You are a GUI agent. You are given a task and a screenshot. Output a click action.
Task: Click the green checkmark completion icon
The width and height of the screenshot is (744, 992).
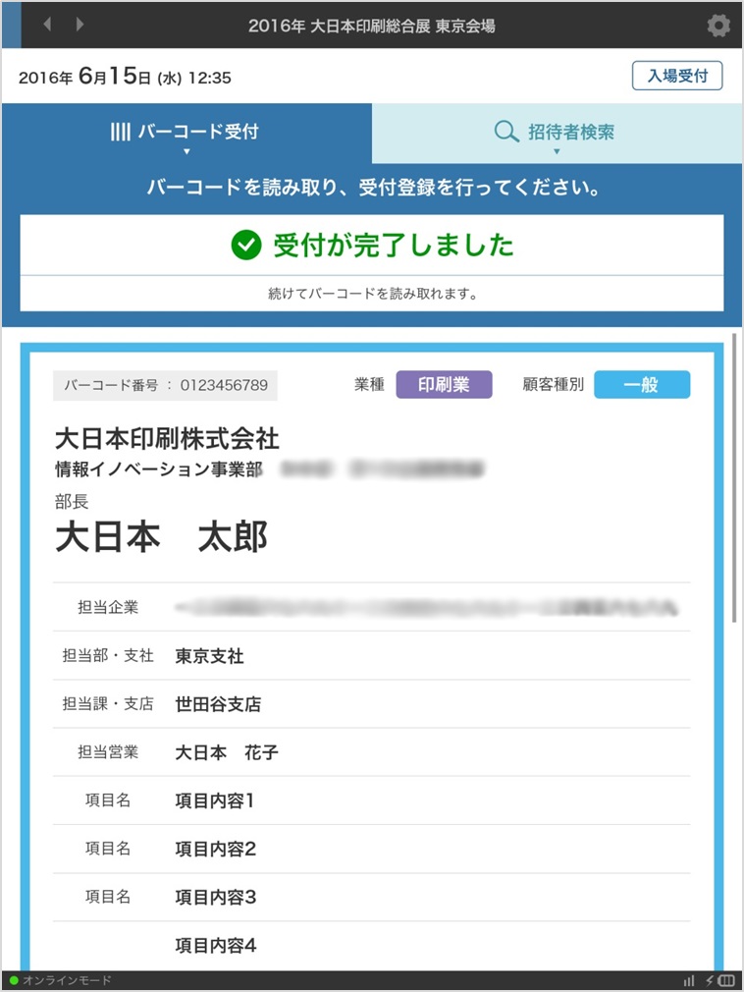(245, 245)
